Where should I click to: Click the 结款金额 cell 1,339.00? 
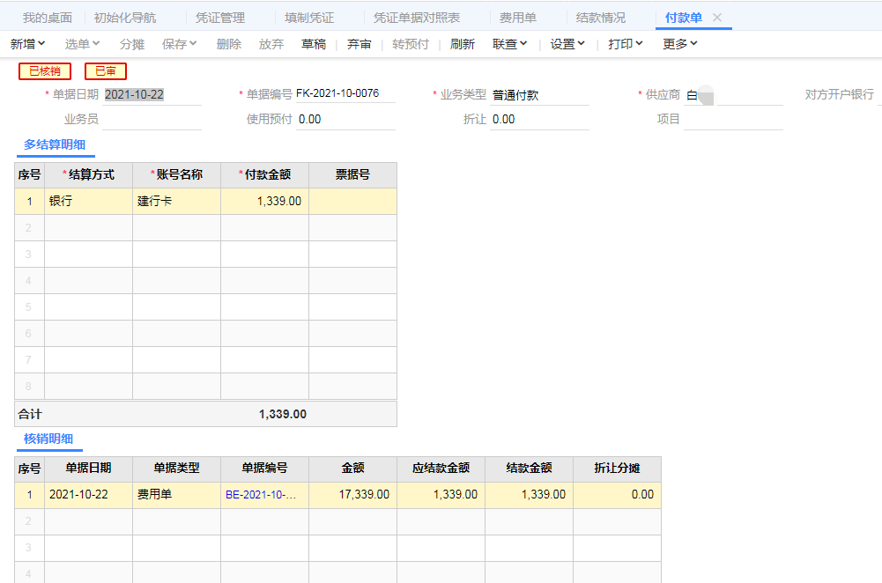530,495
